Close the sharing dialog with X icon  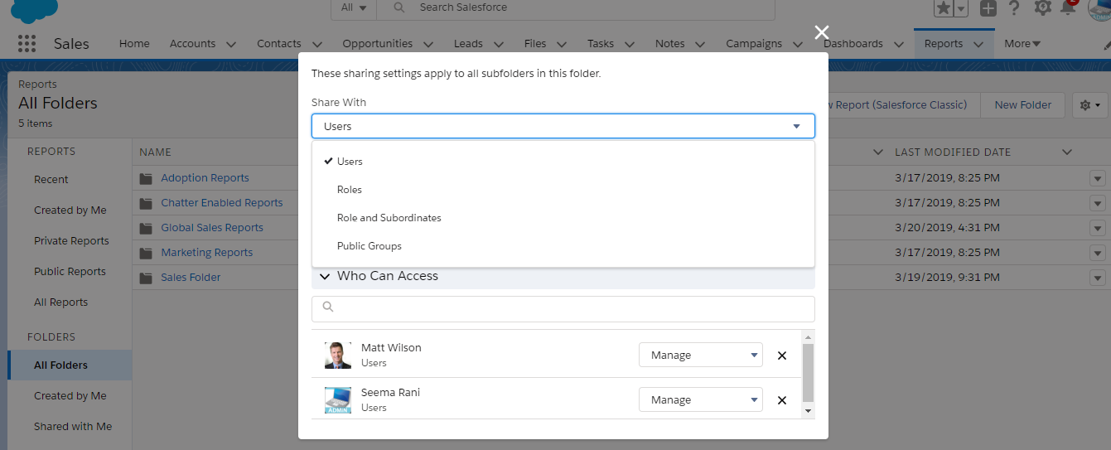click(821, 32)
